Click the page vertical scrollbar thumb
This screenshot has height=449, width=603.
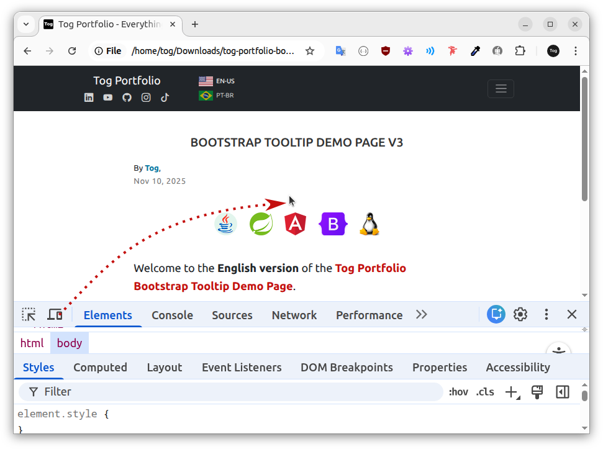(x=584, y=138)
